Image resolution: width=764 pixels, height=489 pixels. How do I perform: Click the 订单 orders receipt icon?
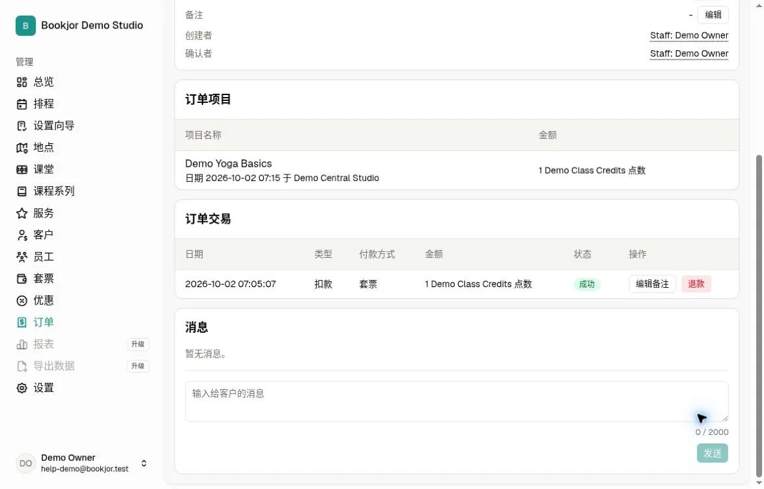(21, 322)
